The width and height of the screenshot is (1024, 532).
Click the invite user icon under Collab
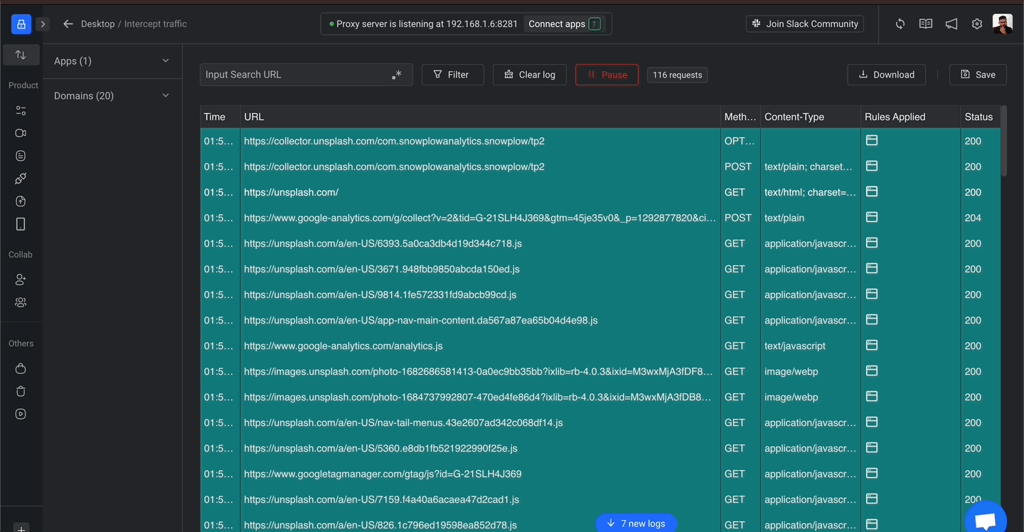pos(21,280)
